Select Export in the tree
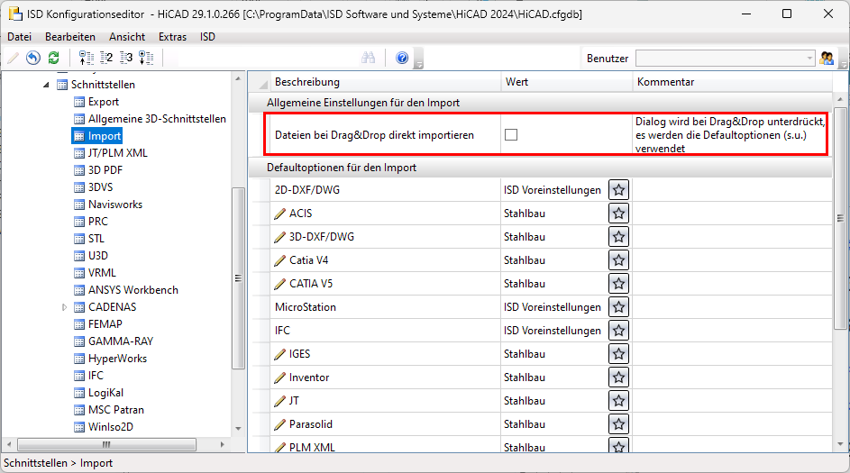The width and height of the screenshot is (850, 473). [x=103, y=102]
